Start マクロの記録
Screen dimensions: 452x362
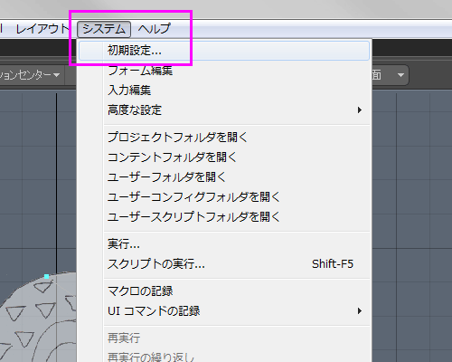[224, 291]
